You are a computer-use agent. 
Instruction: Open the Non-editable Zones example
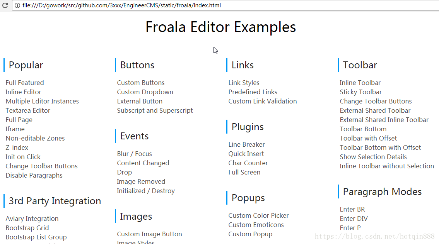click(35, 138)
